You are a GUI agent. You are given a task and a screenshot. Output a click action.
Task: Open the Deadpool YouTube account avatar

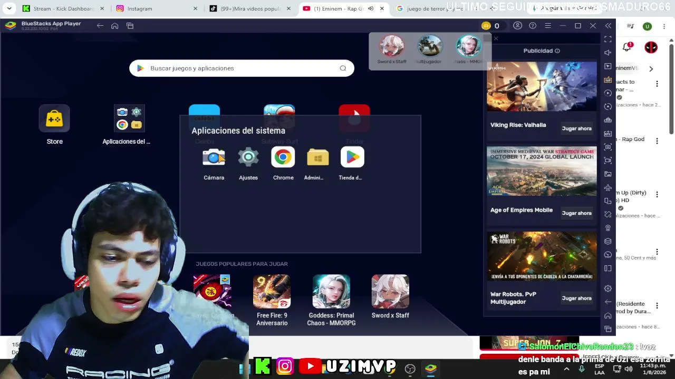pos(651,47)
